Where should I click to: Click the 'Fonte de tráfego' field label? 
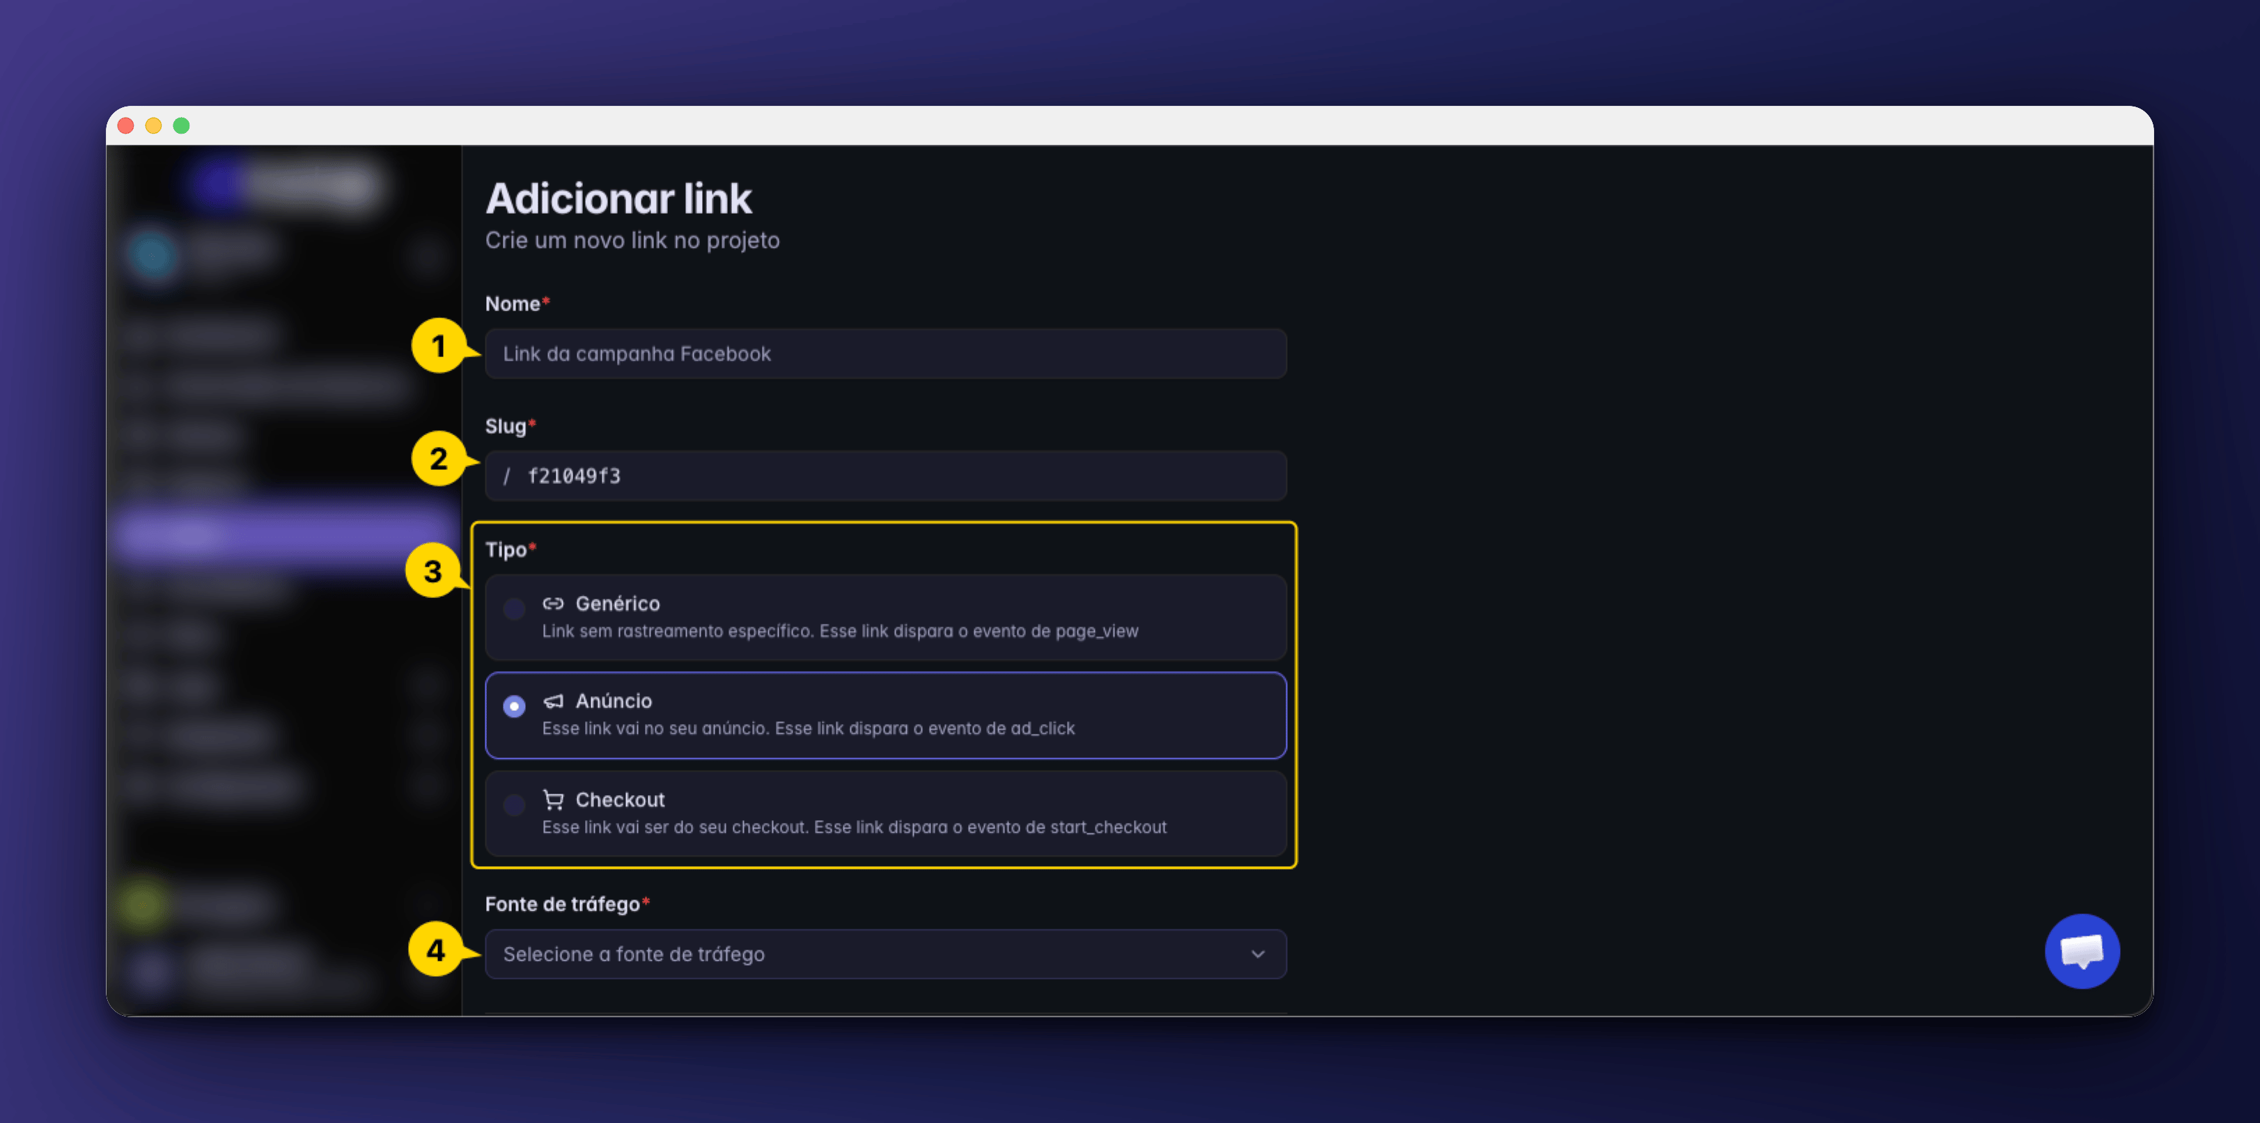(x=562, y=904)
